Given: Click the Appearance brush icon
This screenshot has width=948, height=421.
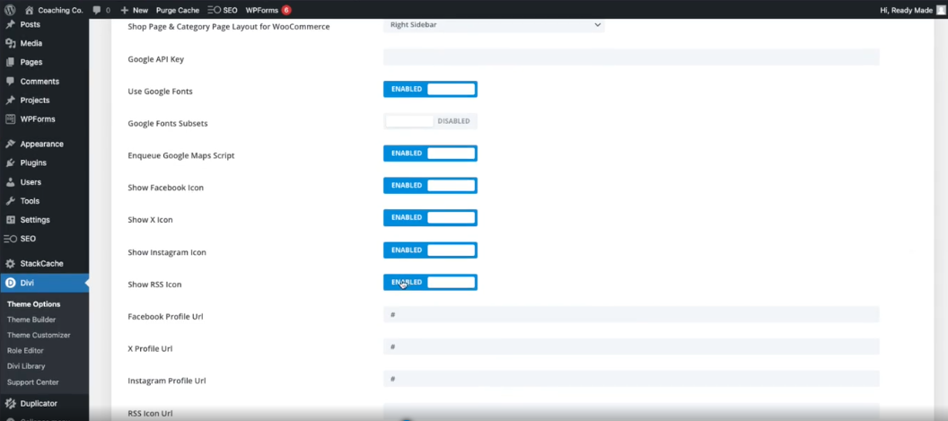Looking at the screenshot, I should (10, 144).
